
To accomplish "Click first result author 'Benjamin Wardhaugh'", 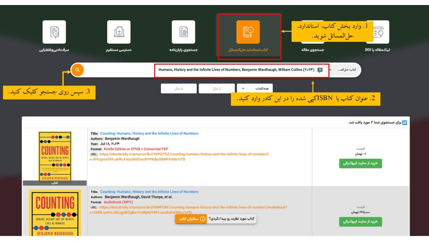I will pos(122,139).
